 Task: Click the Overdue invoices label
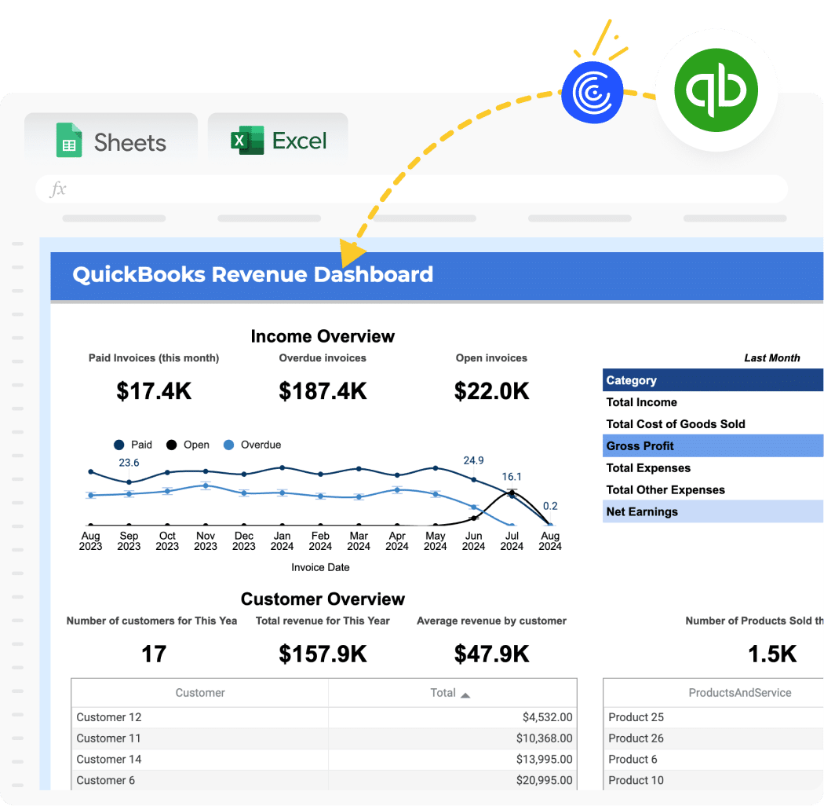323,357
